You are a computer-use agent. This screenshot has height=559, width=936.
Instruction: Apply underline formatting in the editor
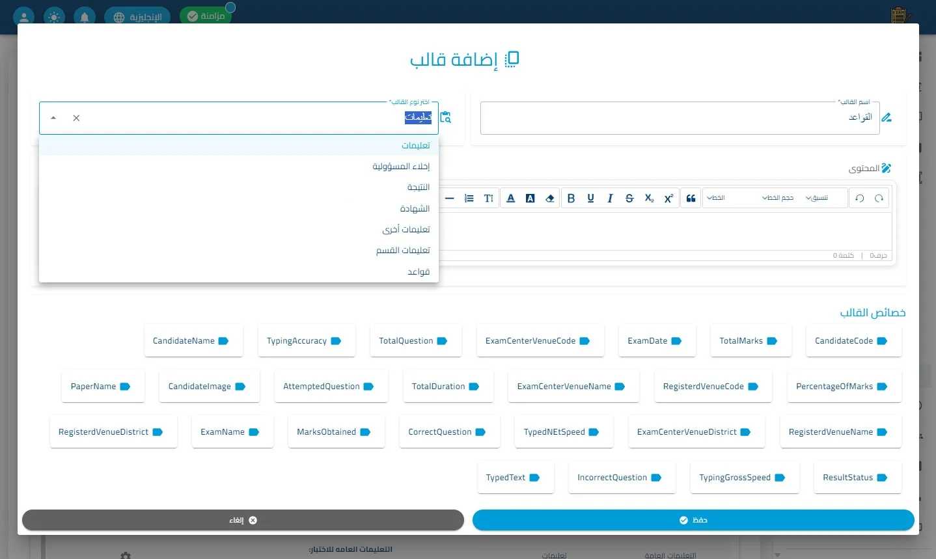590,198
